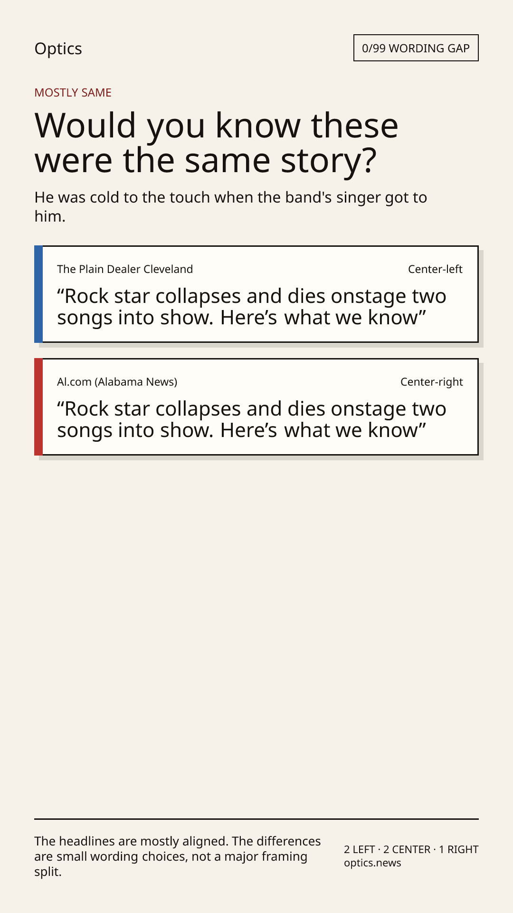Click the Optics logo text
The height and width of the screenshot is (913, 513).
pos(58,49)
